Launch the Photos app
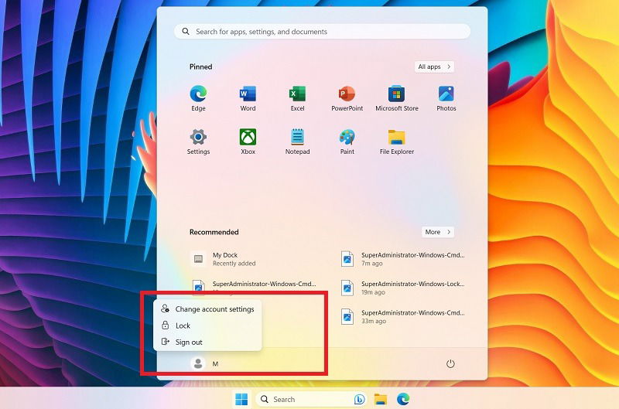The height and width of the screenshot is (409, 619). [446, 98]
